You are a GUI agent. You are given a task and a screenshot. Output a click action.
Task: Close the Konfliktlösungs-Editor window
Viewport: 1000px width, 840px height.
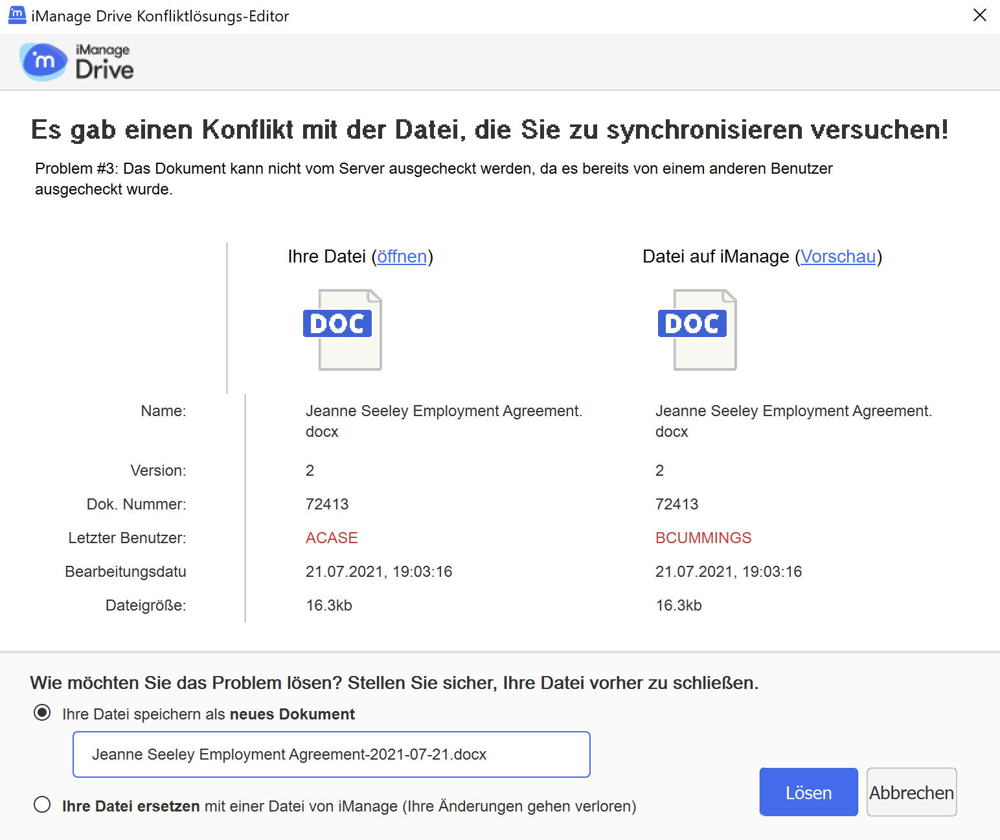(980, 15)
